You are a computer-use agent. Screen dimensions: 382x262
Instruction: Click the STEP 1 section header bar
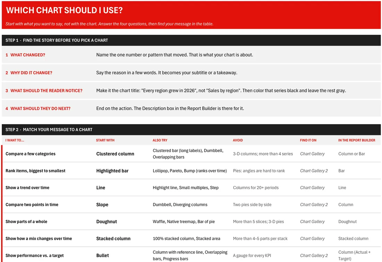click(x=191, y=40)
